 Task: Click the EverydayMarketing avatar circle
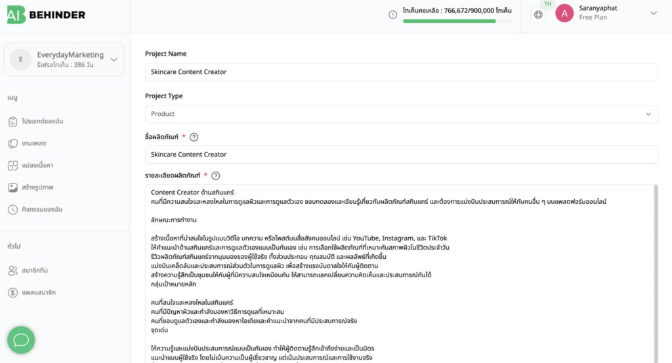click(x=20, y=60)
